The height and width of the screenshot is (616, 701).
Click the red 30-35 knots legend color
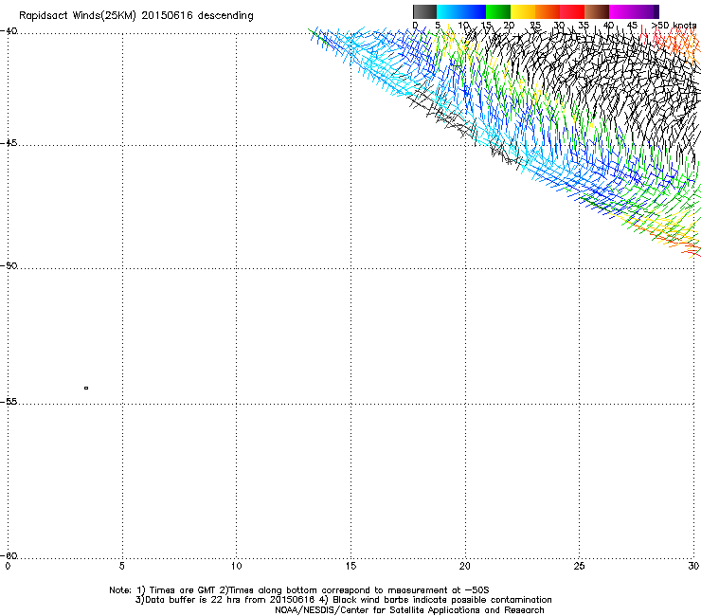[572, 11]
